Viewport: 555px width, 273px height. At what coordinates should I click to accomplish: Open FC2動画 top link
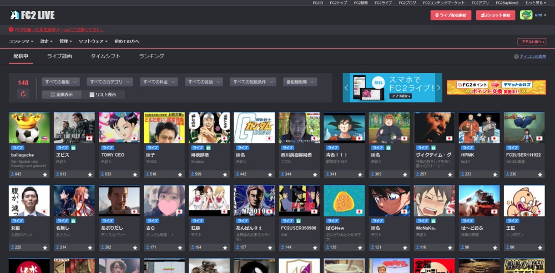coord(361,3)
